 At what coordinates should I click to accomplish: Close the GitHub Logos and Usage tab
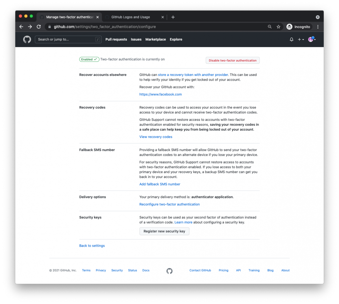(x=162, y=17)
